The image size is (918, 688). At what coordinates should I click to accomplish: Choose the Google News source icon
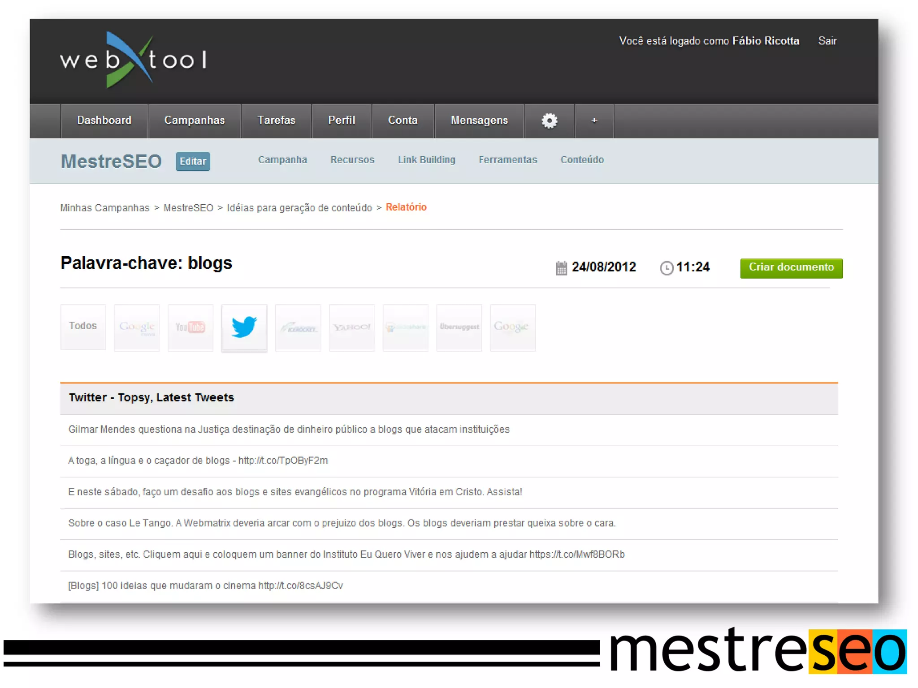tap(137, 327)
